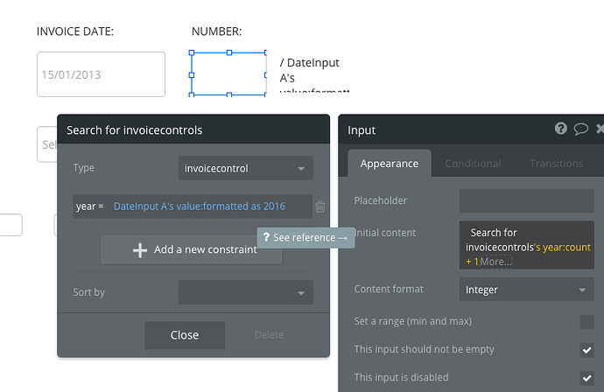
Task: Switch to the Appearance tab
Action: pos(389,164)
